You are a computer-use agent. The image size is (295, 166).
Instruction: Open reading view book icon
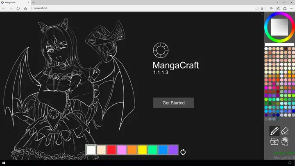tap(257, 8)
